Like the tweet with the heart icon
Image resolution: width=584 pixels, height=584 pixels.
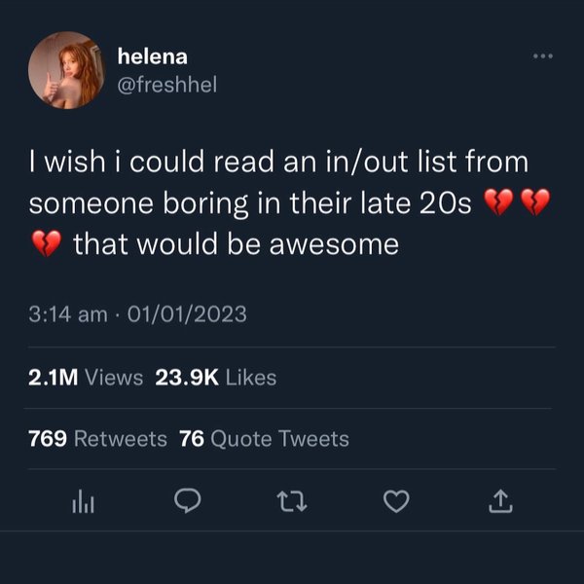[x=395, y=500]
